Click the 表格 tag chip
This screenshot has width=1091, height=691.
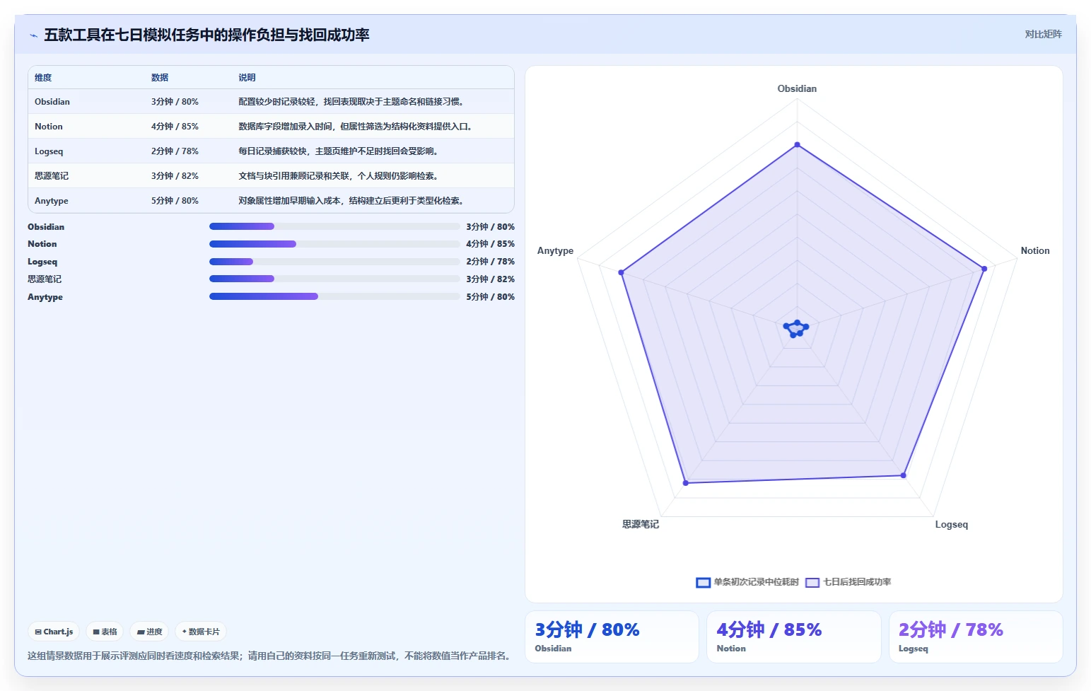105,632
